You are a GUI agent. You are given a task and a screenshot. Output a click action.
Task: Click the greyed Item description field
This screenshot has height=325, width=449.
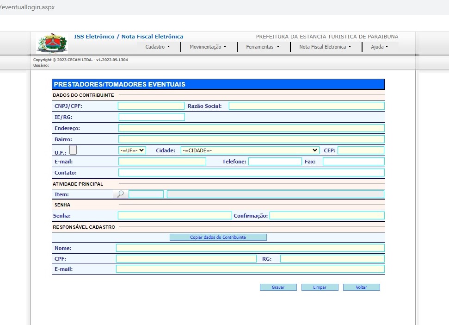(x=276, y=194)
